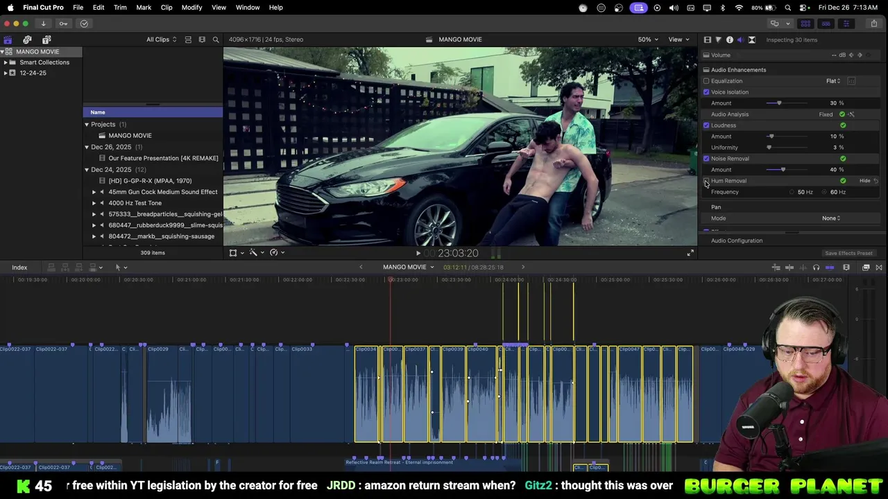Open the Mark menu

point(144,7)
